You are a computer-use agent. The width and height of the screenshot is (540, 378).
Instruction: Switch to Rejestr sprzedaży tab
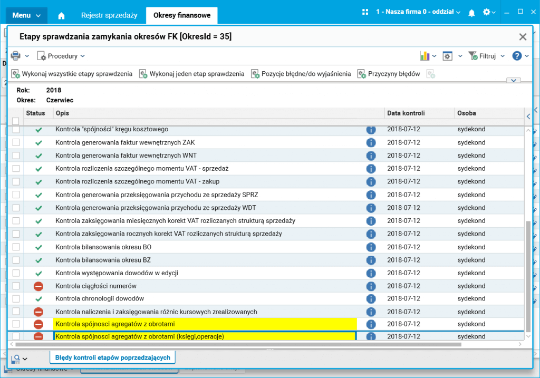point(109,15)
